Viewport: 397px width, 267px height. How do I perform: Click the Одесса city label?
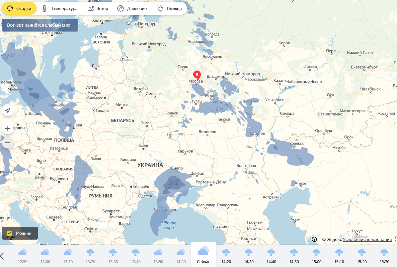click(145, 196)
